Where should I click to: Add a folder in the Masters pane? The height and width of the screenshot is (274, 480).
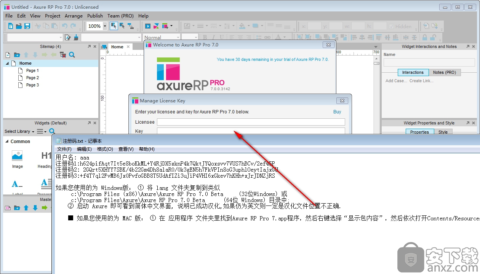(17, 208)
